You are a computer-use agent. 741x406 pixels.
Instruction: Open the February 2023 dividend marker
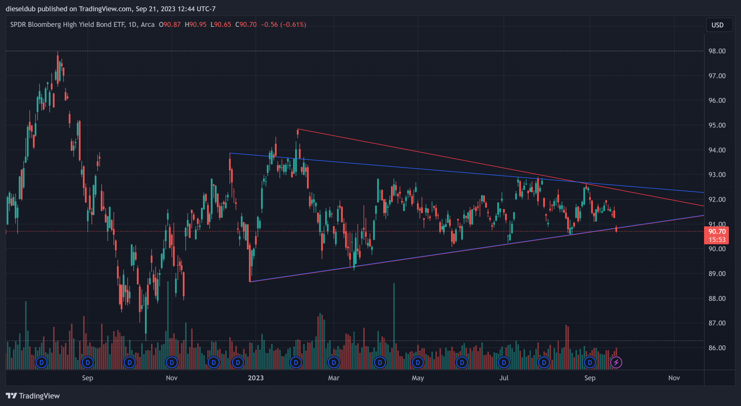296,362
